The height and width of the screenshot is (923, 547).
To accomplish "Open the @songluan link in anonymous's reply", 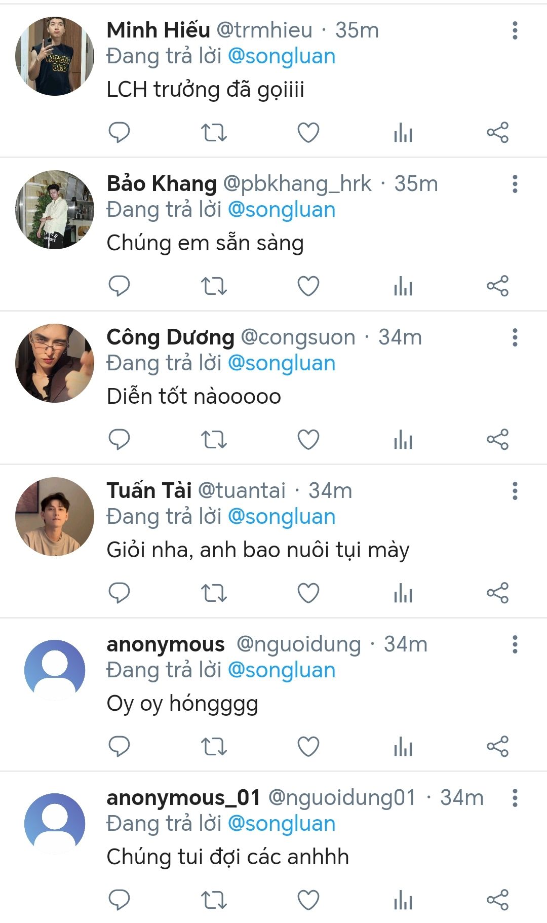I will click(282, 670).
